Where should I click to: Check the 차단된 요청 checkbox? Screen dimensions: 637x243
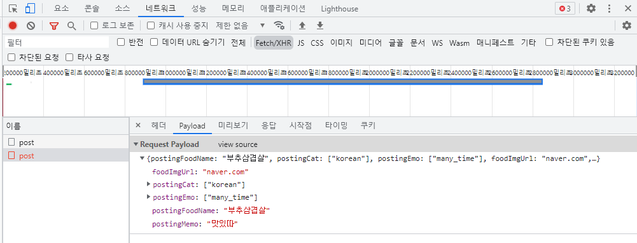pos(11,57)
